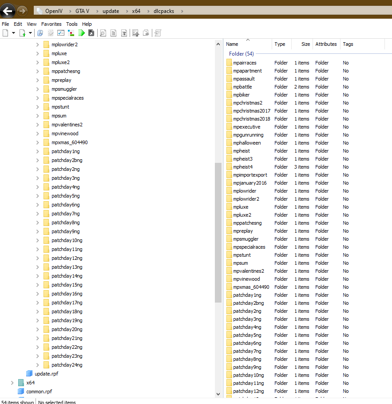Image resolution: width=392 pixels, height=404 pixels.
Task: Click the document magnifier view icon
Action: (103, 33)
